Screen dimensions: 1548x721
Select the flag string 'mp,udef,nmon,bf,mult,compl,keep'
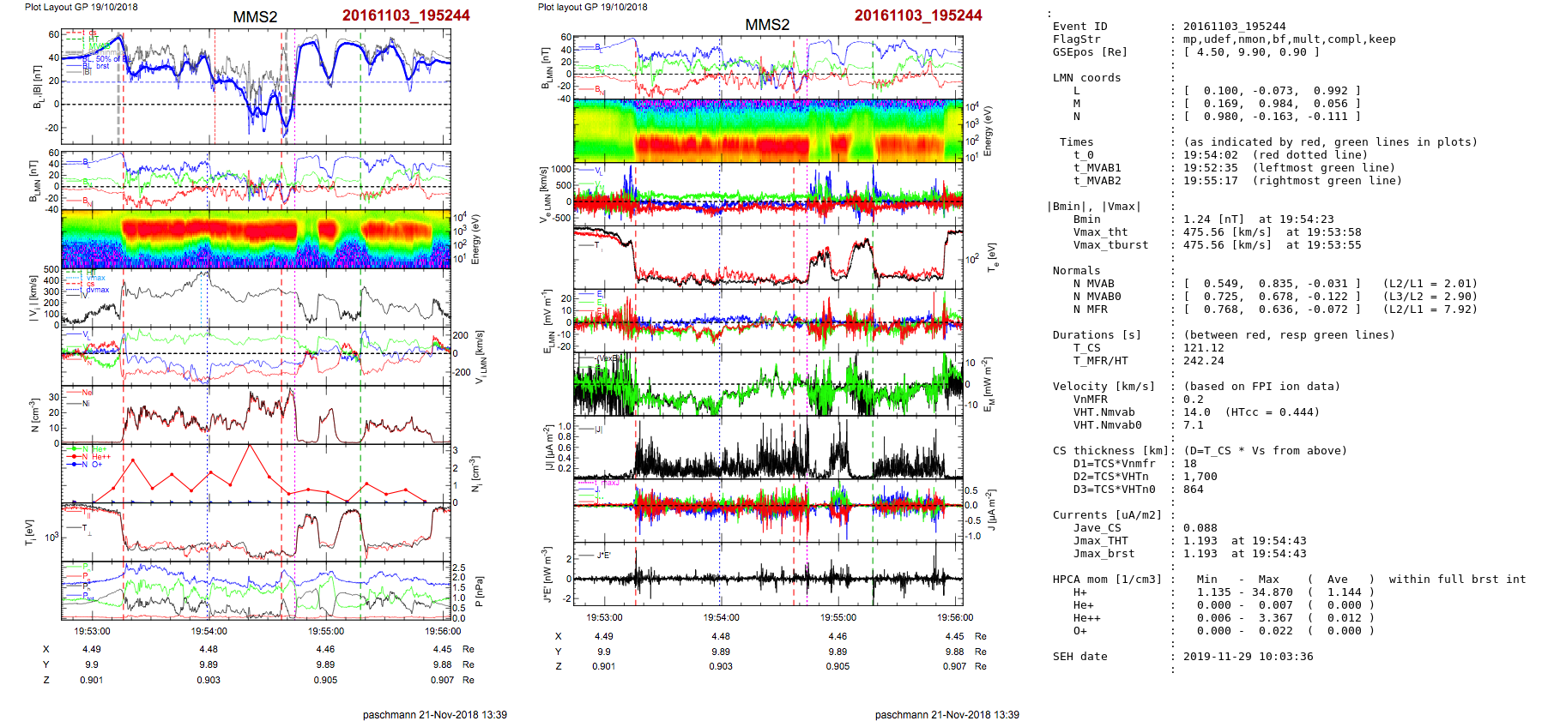click(1289, 39)
